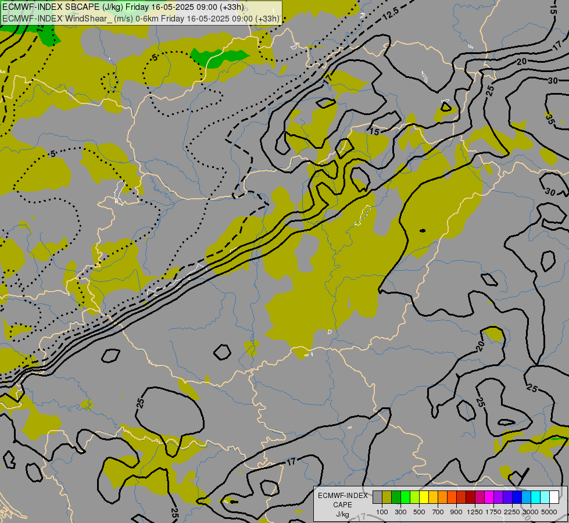
Task: Click the 'CAPE' text in the legend
Action: [342, 505]
